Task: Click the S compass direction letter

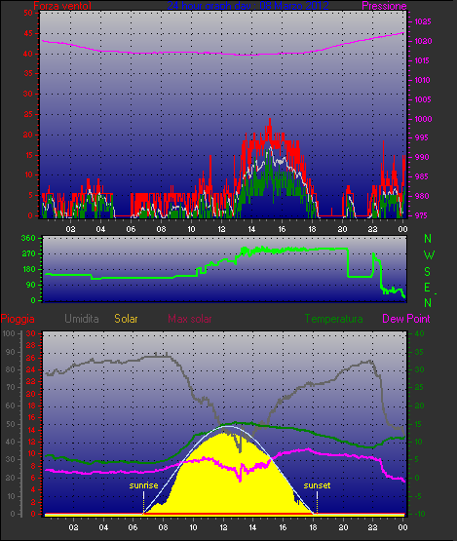Action: [428, 272]
